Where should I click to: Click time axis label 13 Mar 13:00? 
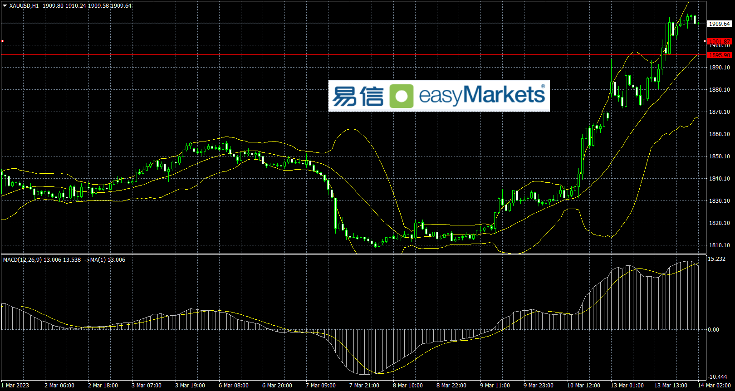point(671,386)
